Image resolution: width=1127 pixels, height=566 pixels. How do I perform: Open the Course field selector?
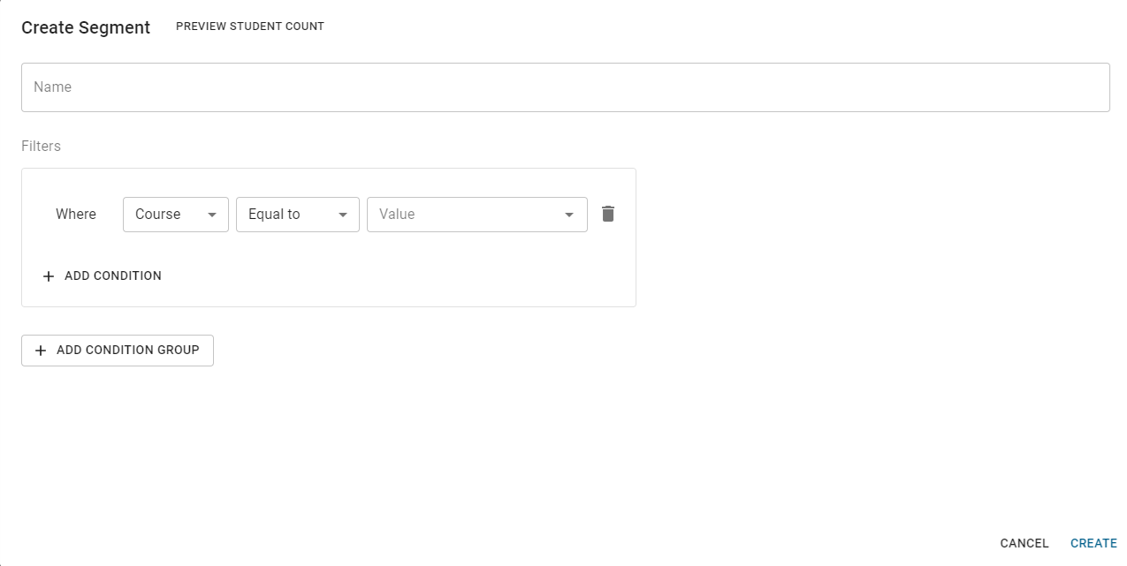click(175, 215)
